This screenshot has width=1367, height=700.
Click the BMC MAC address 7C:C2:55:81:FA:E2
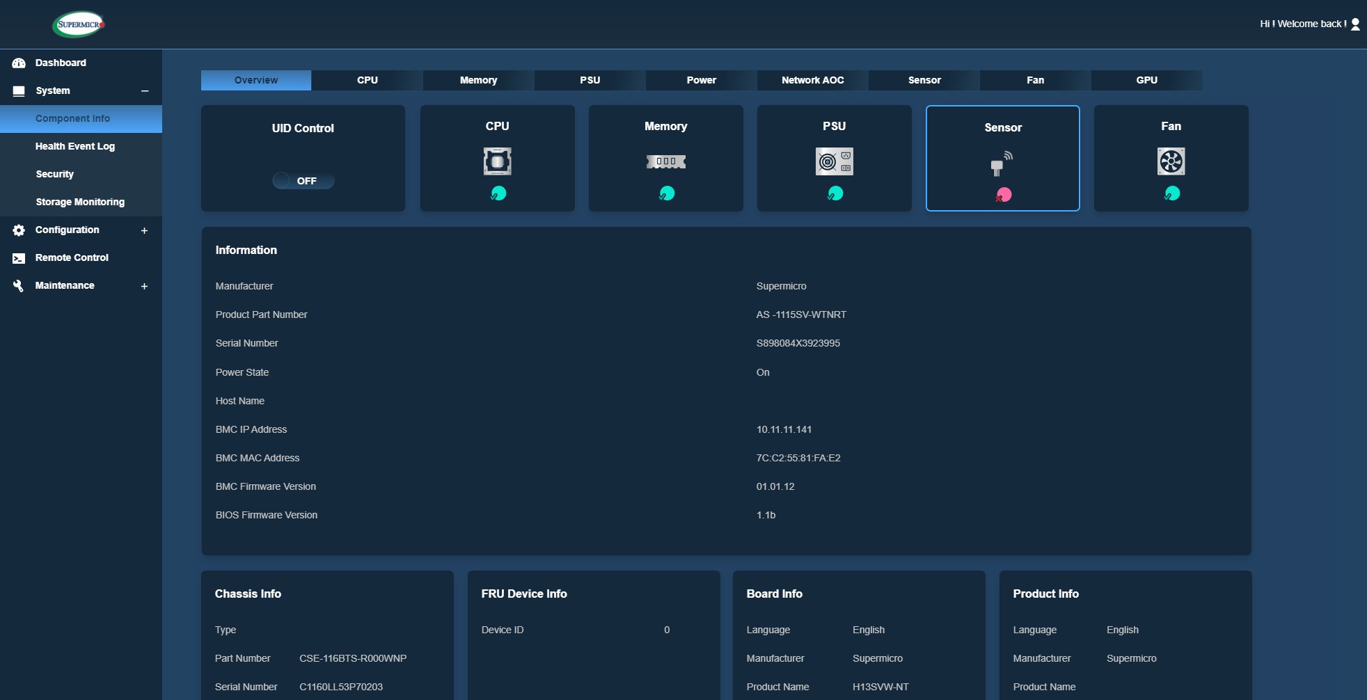point(798,458)
